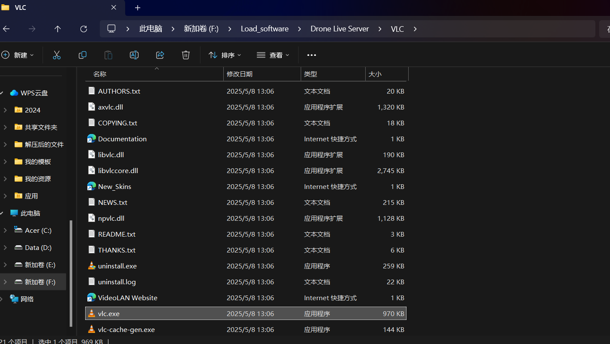Viewport: 610px width, 344px height.
Task: Click the Cut scissors icon
Action: point(57,55)
